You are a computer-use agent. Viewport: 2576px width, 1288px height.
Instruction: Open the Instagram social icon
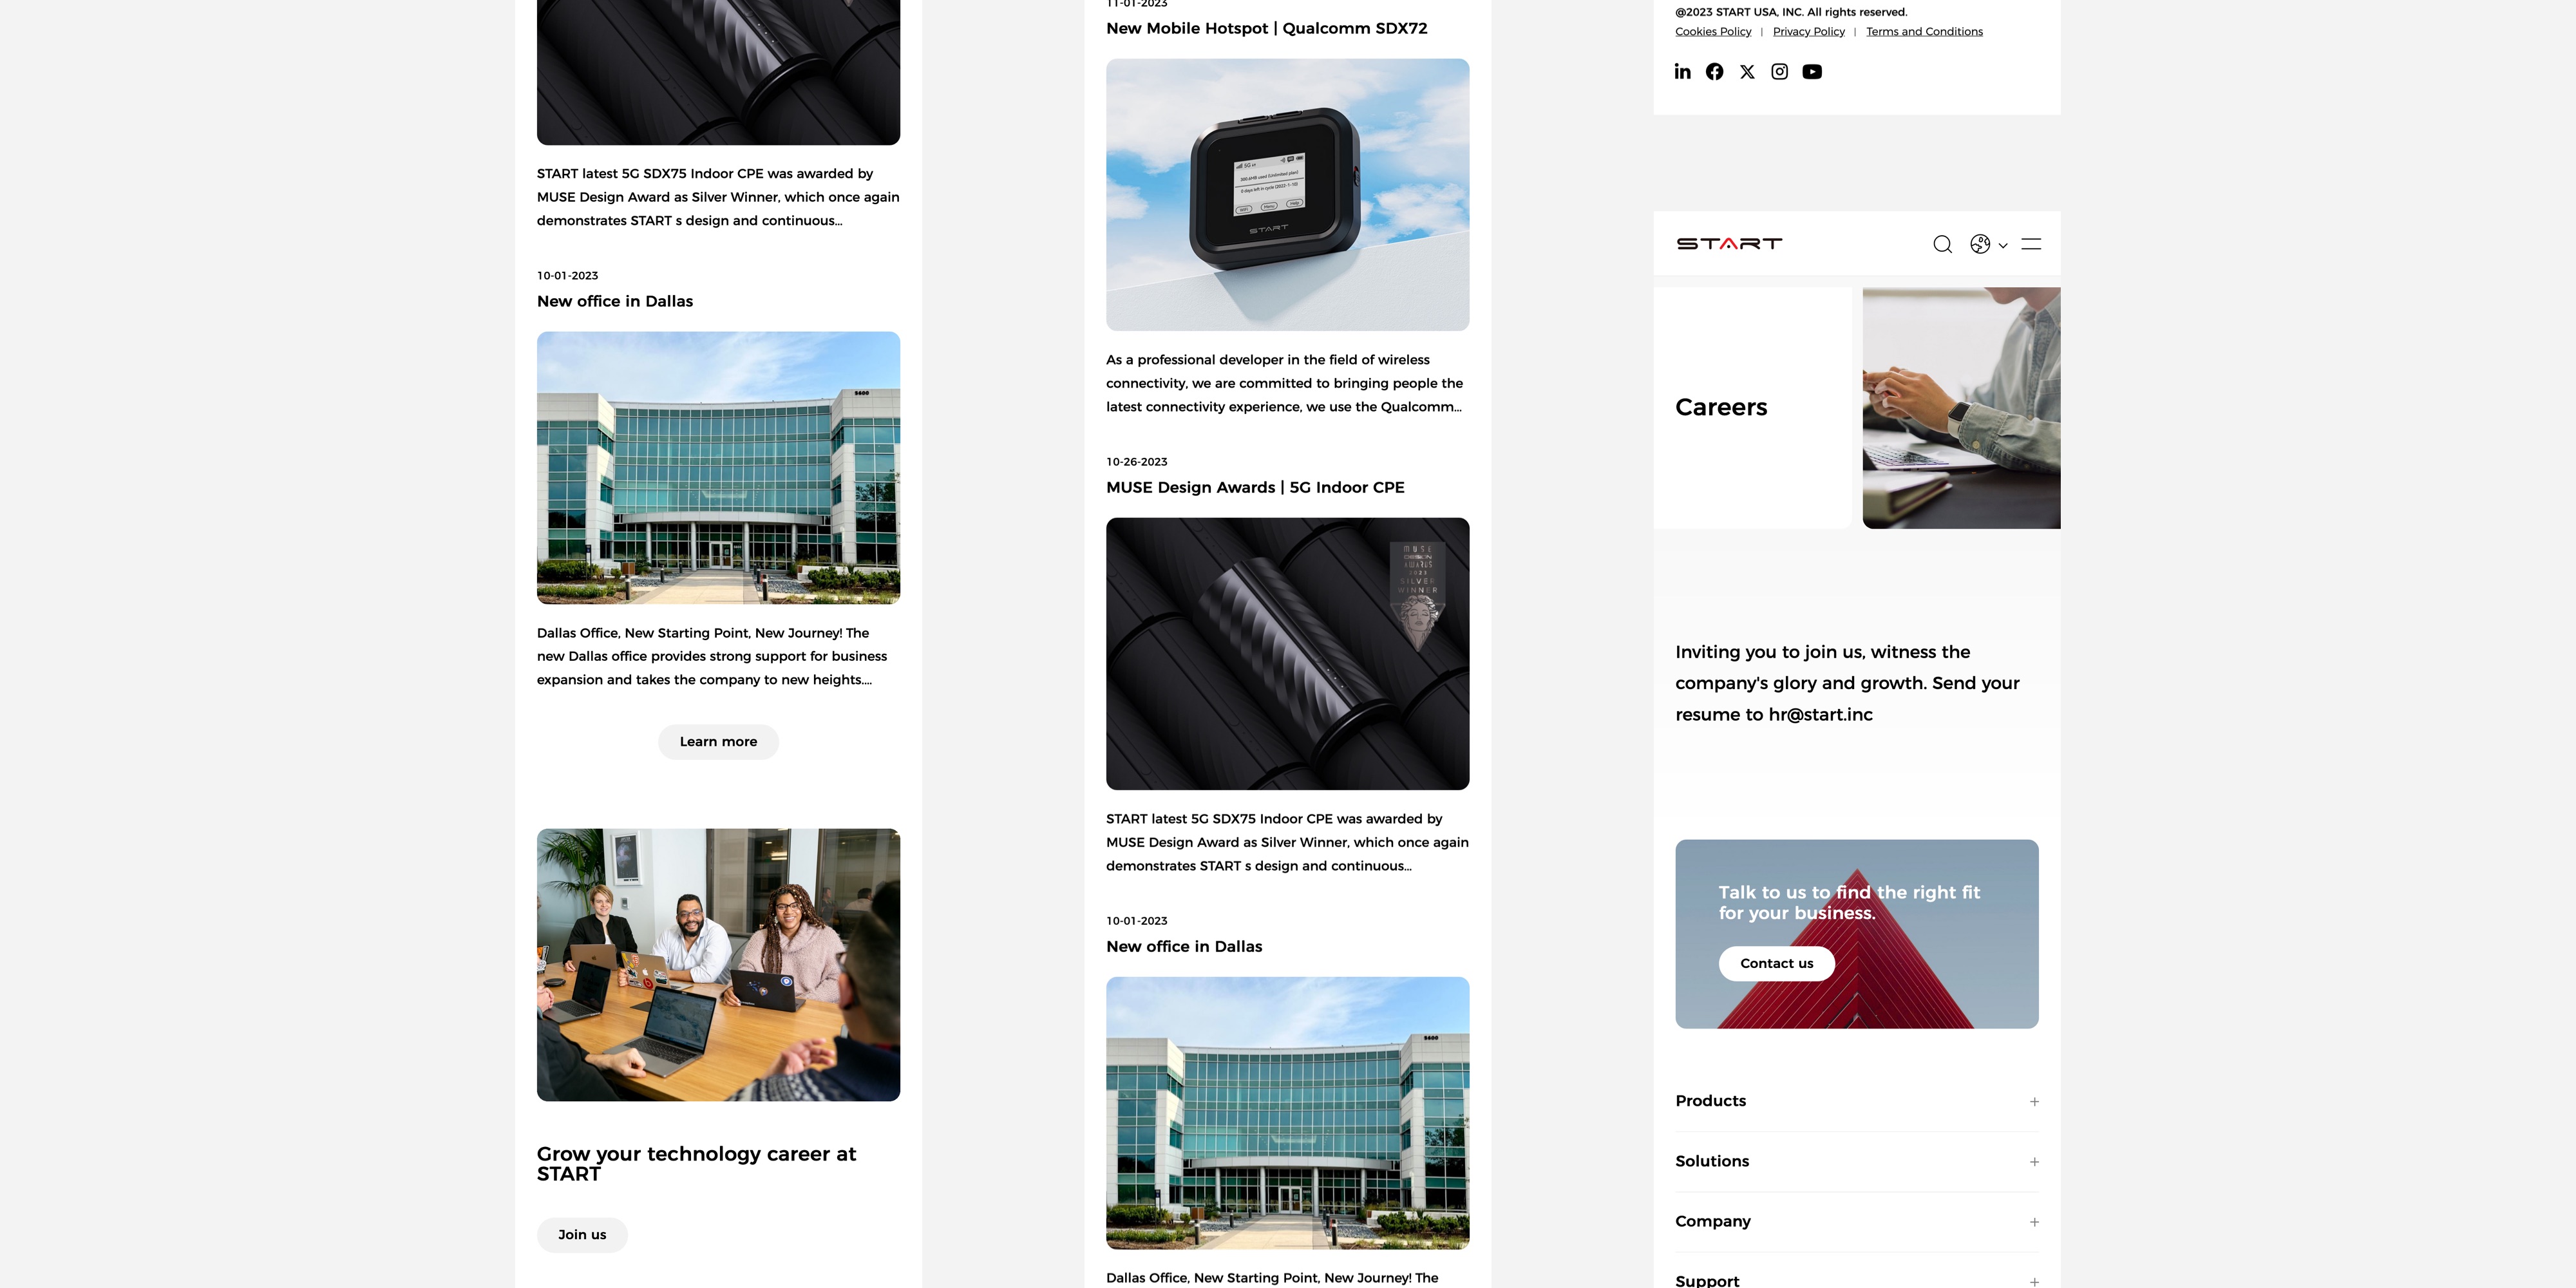(1780, 71)
